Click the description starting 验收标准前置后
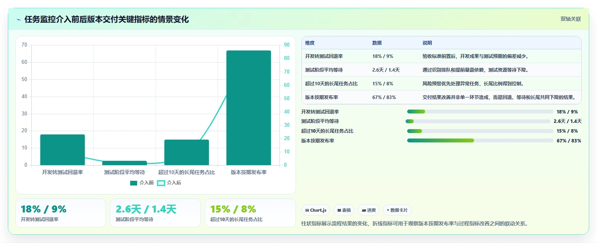 (476, 56)
